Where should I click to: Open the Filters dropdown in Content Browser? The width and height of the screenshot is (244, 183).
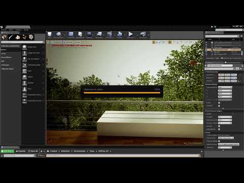click(x=41, y=156)
